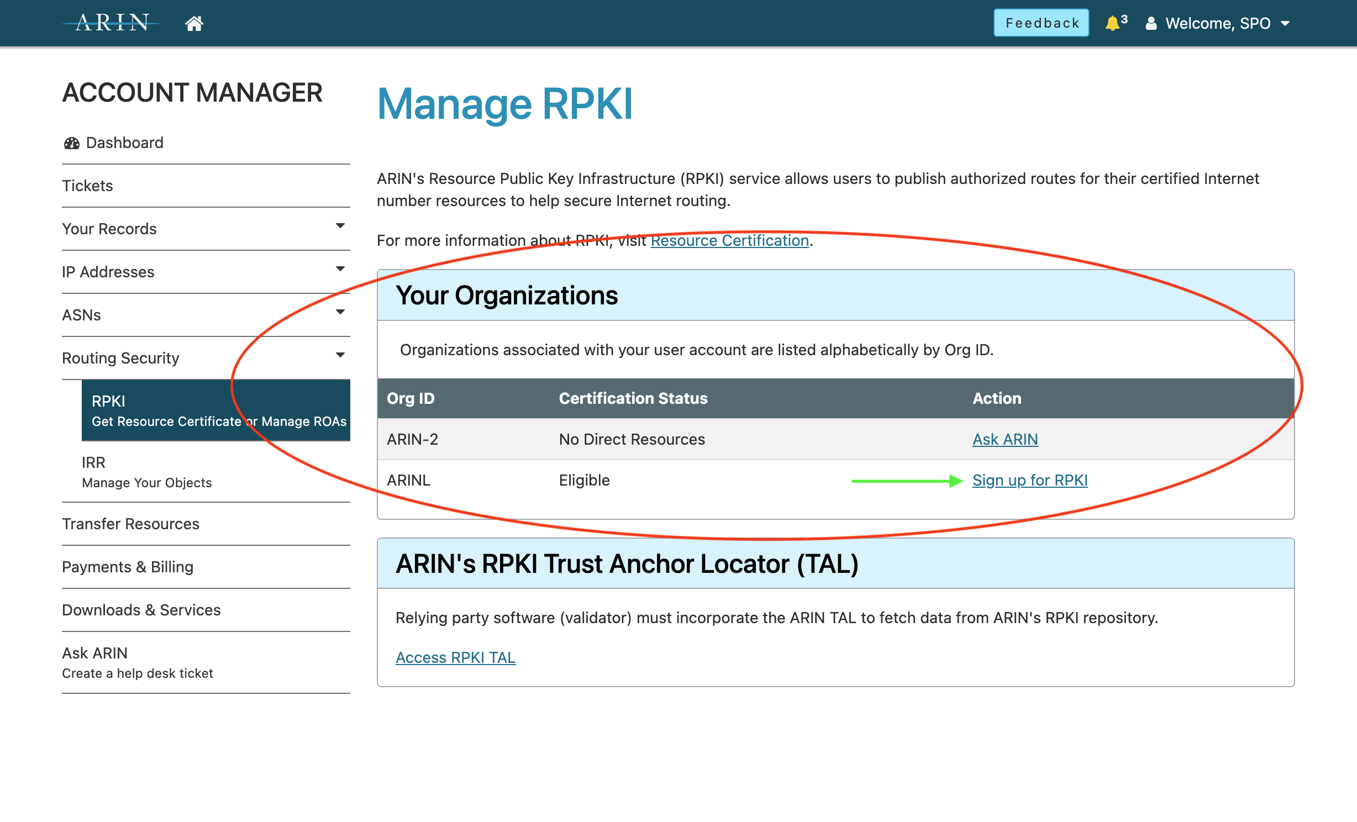This screenshot has height=822, width=1357.
Task: Click the ARIN's RPKI Trust Anchor Locator heading
Action: (627, 563)
